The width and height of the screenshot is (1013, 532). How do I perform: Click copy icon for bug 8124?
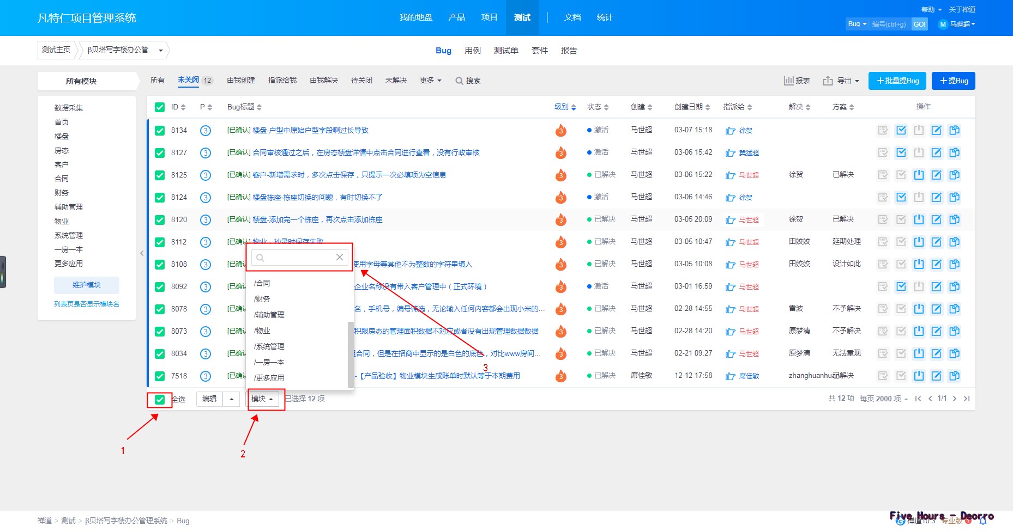click(x=954, y=197)
